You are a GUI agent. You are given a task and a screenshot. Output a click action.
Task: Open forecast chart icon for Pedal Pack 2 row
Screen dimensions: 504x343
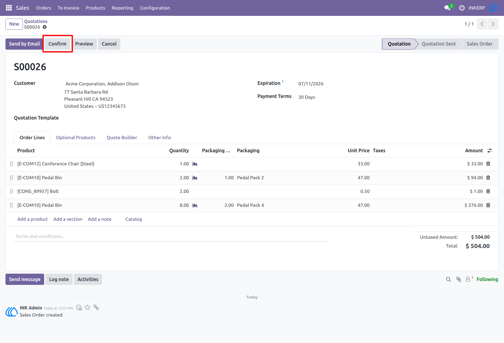[195, 178]
